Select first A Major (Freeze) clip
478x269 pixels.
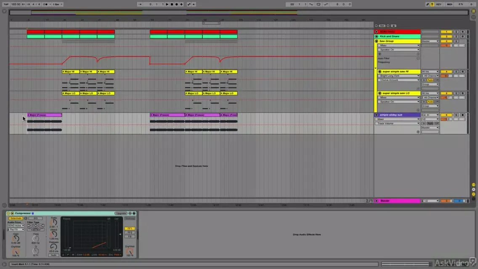coord(45,115)
